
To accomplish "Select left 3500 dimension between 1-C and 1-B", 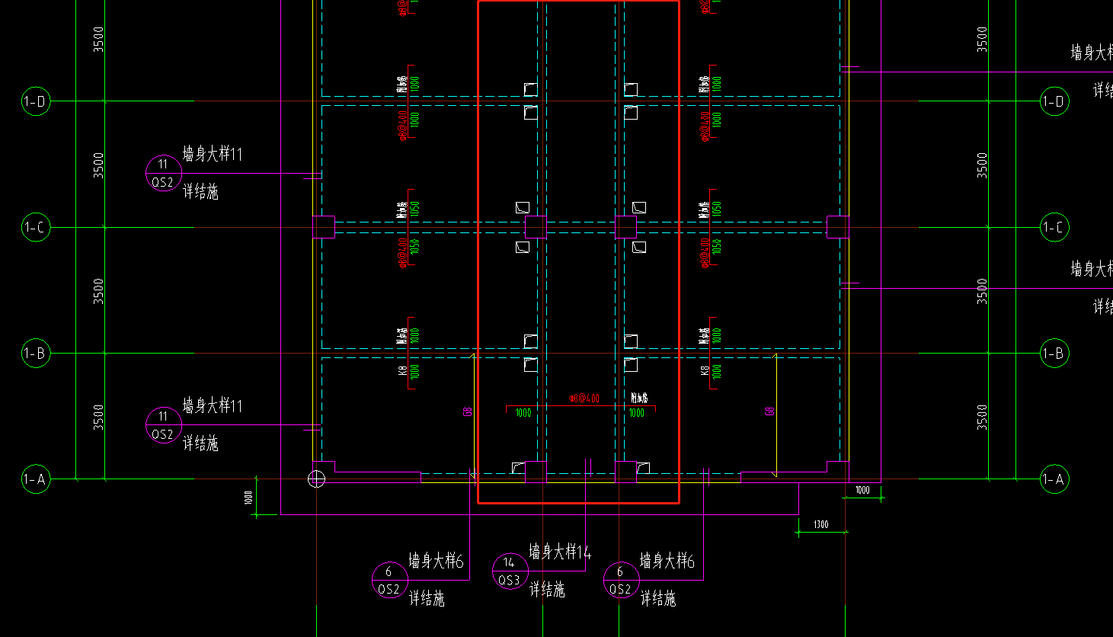I will click(x=98, y=291).
